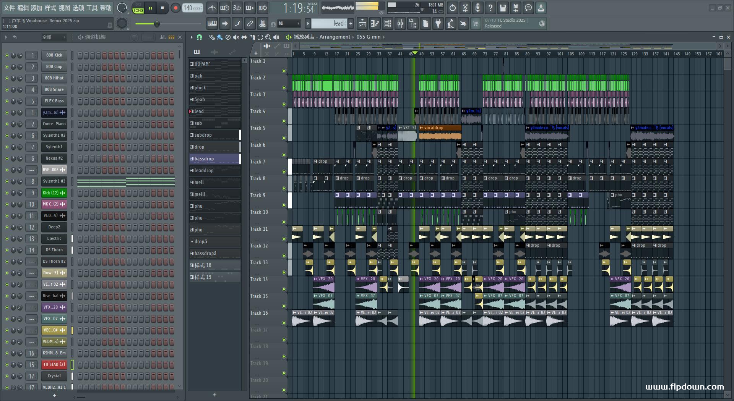Image resolution: width=734 pixels, height=401 pixels.
Task: Click the render audio export icon
Action: pyautogui.click(x=516, y=8)
